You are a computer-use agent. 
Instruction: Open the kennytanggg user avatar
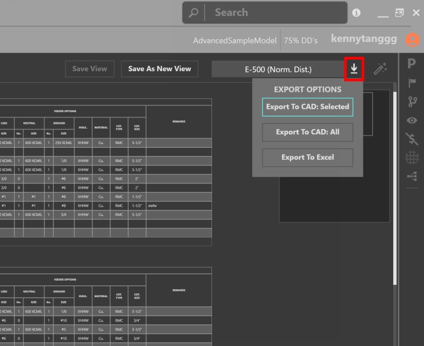pyautogui.click(x=412, y=40)
